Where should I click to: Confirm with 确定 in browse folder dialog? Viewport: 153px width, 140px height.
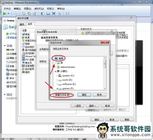click(x=84, y=95)
